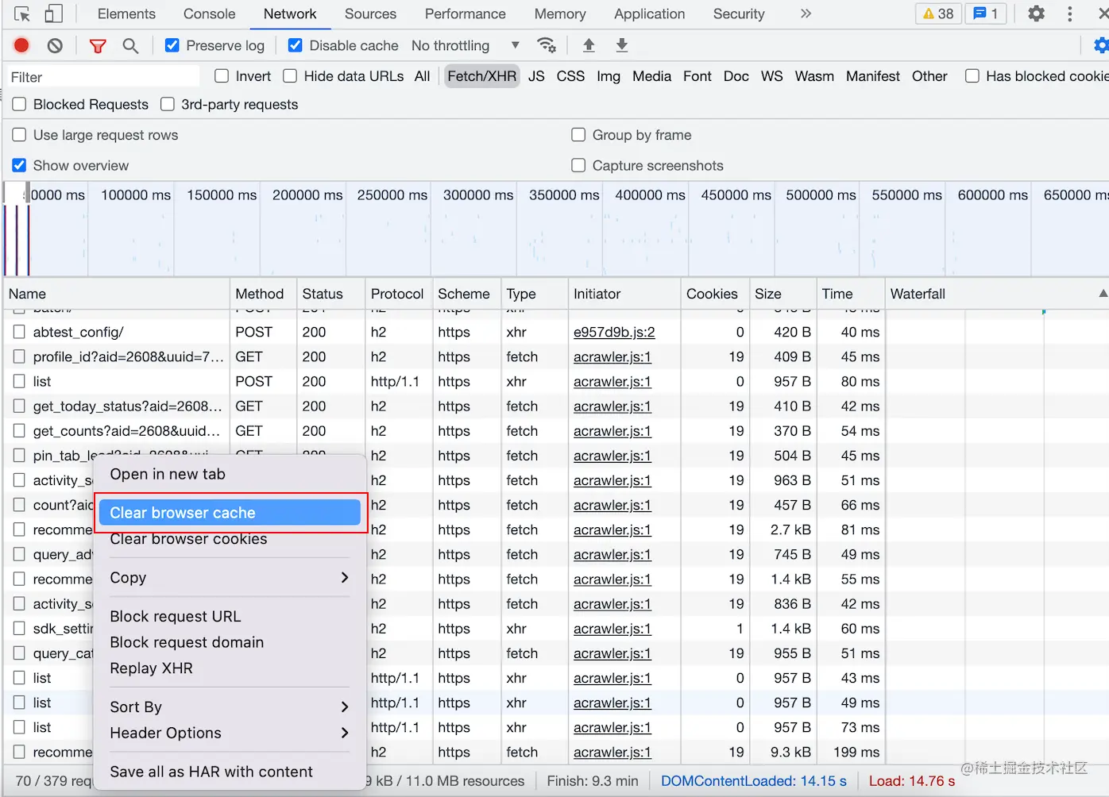Click the Filter text input field
This screenshot has width=1109, height=797.
pos(102,77)
